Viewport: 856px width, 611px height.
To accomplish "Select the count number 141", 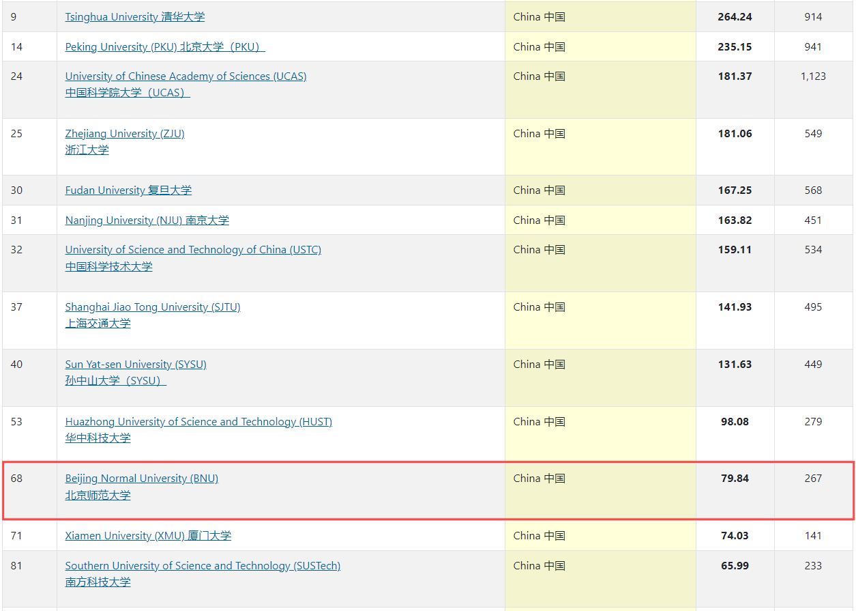I will click(x=813, y=536).
